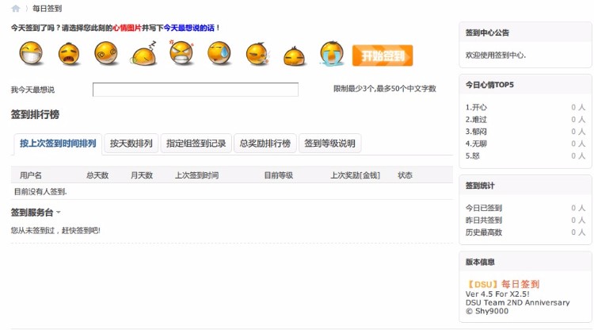
Task: Click the orange 开始签到 button
Action: point(383,56)
